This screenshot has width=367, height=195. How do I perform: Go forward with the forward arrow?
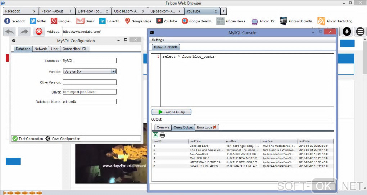click(24, 32)
